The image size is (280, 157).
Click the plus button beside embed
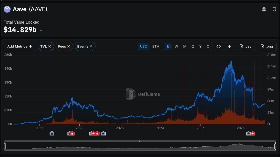(229, 47)
